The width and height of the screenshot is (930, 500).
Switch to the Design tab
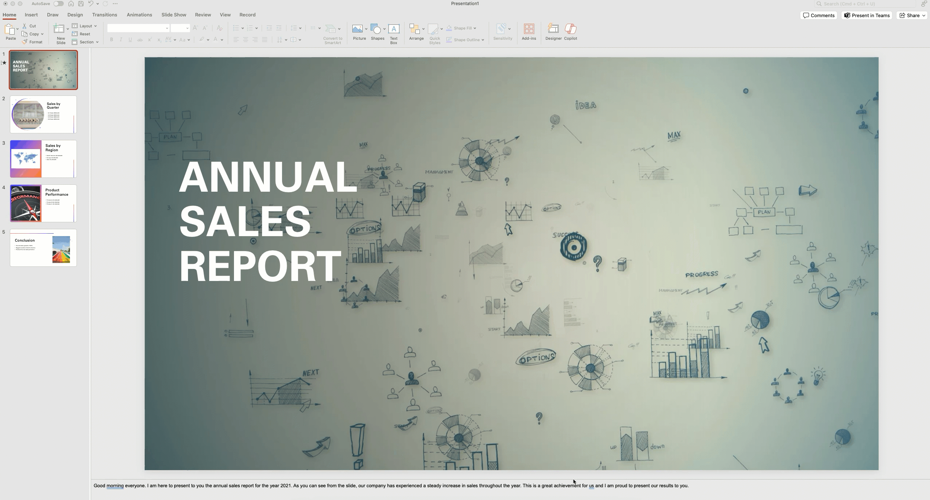pyautogui.click(x=75, y=15)
